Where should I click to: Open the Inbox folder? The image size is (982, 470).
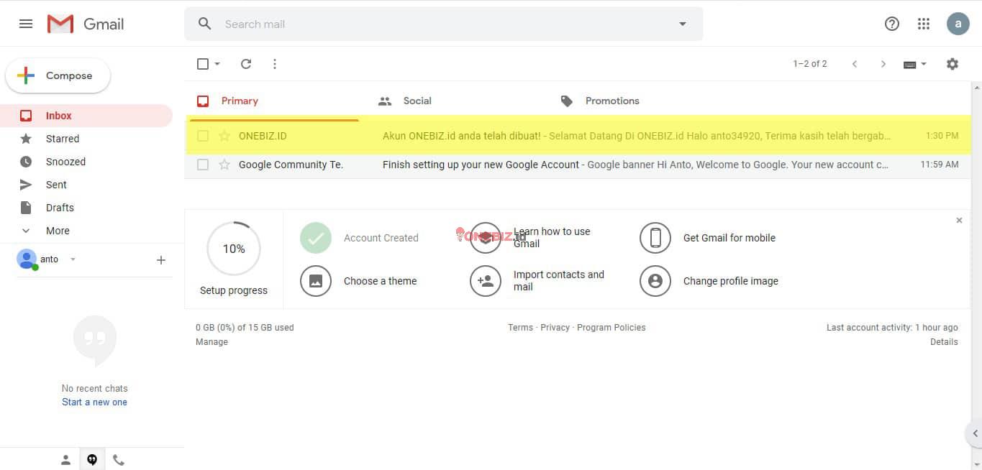(x=86, y=116)
